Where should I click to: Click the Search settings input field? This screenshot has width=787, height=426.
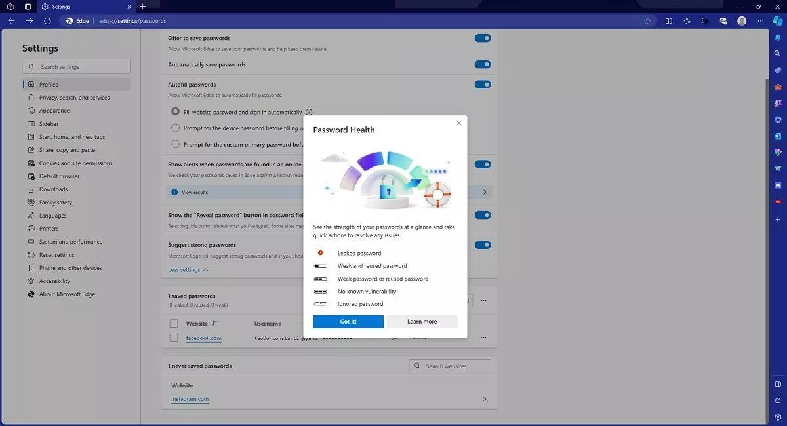[75, 66]
